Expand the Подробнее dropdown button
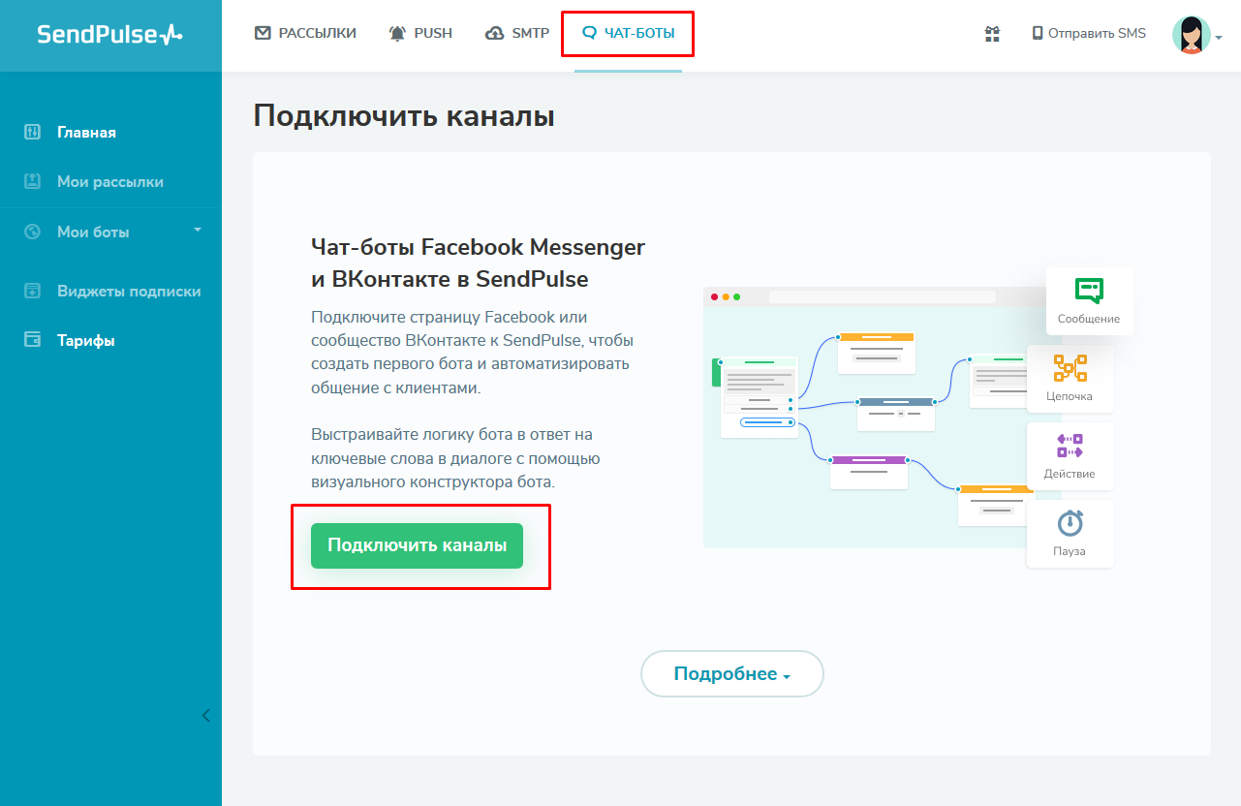 [732, 674]
